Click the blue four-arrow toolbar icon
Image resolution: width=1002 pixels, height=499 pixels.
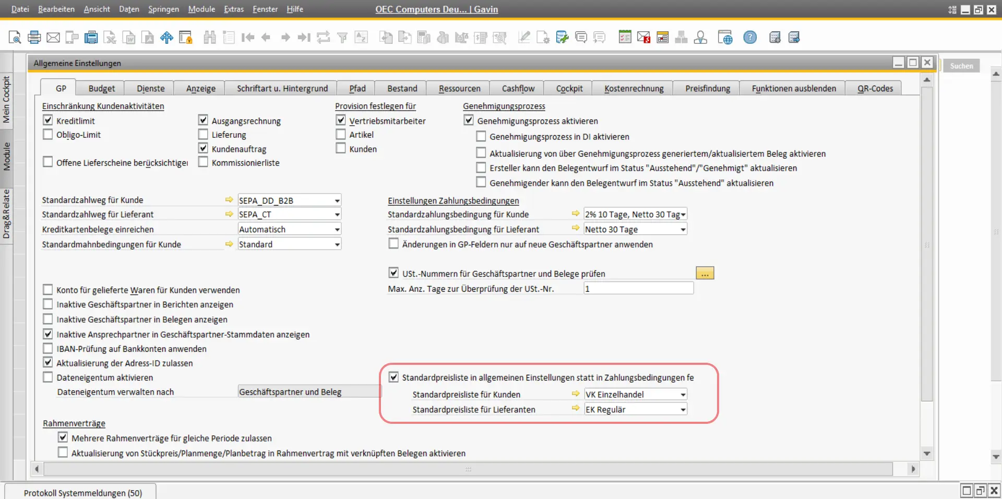[166, 38]
